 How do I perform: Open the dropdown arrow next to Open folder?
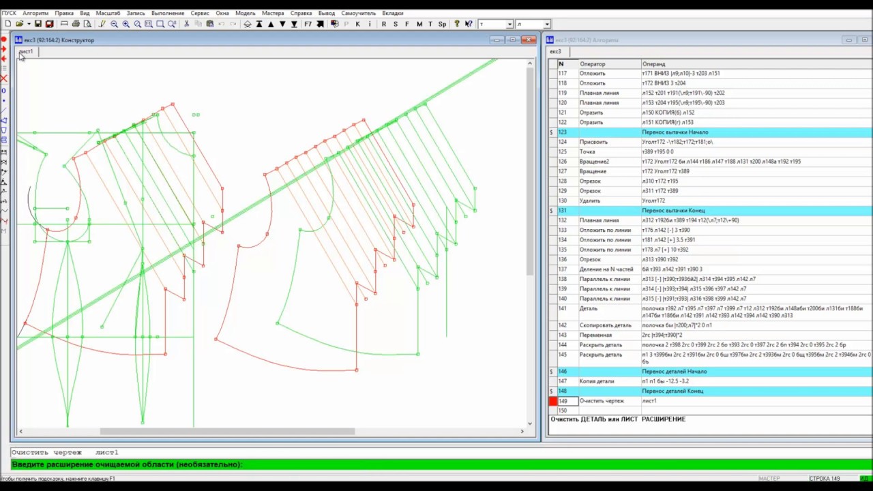[29, 24]
